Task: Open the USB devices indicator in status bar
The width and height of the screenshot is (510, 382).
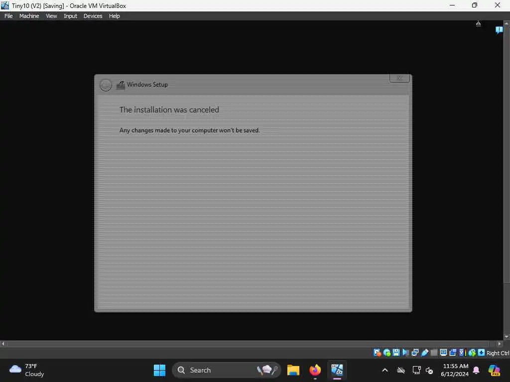Action: [x=425, y=353]
